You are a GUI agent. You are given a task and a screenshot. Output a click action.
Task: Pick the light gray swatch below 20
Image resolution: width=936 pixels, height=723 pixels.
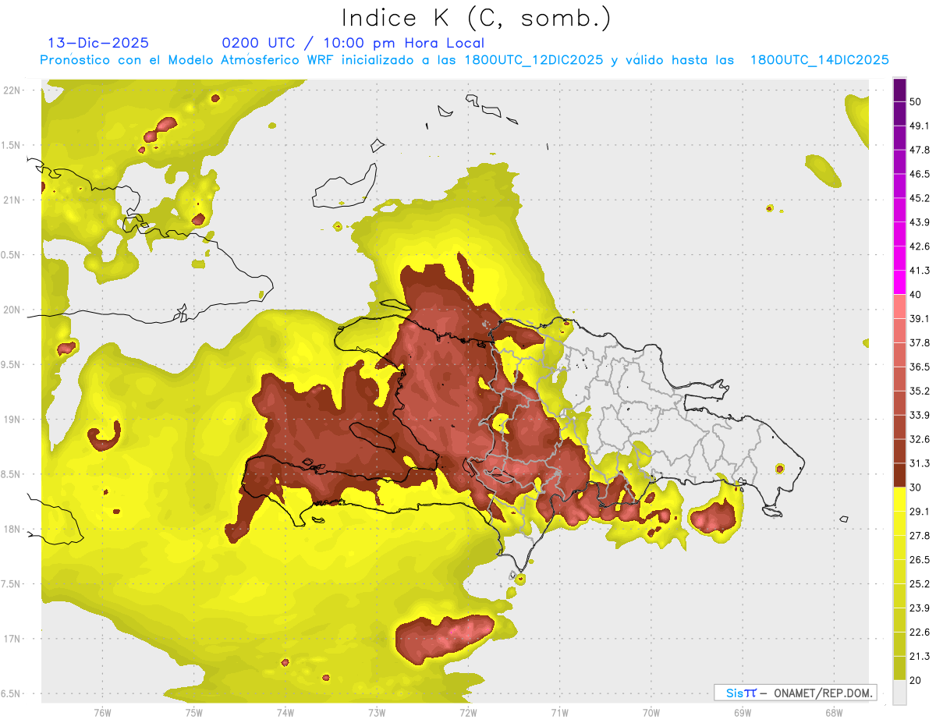pos(900,693)
